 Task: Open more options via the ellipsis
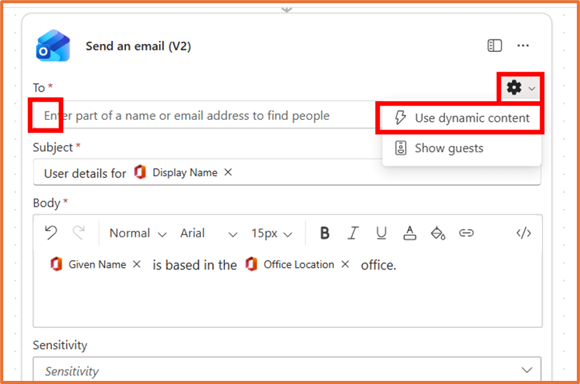coord(524,45)
